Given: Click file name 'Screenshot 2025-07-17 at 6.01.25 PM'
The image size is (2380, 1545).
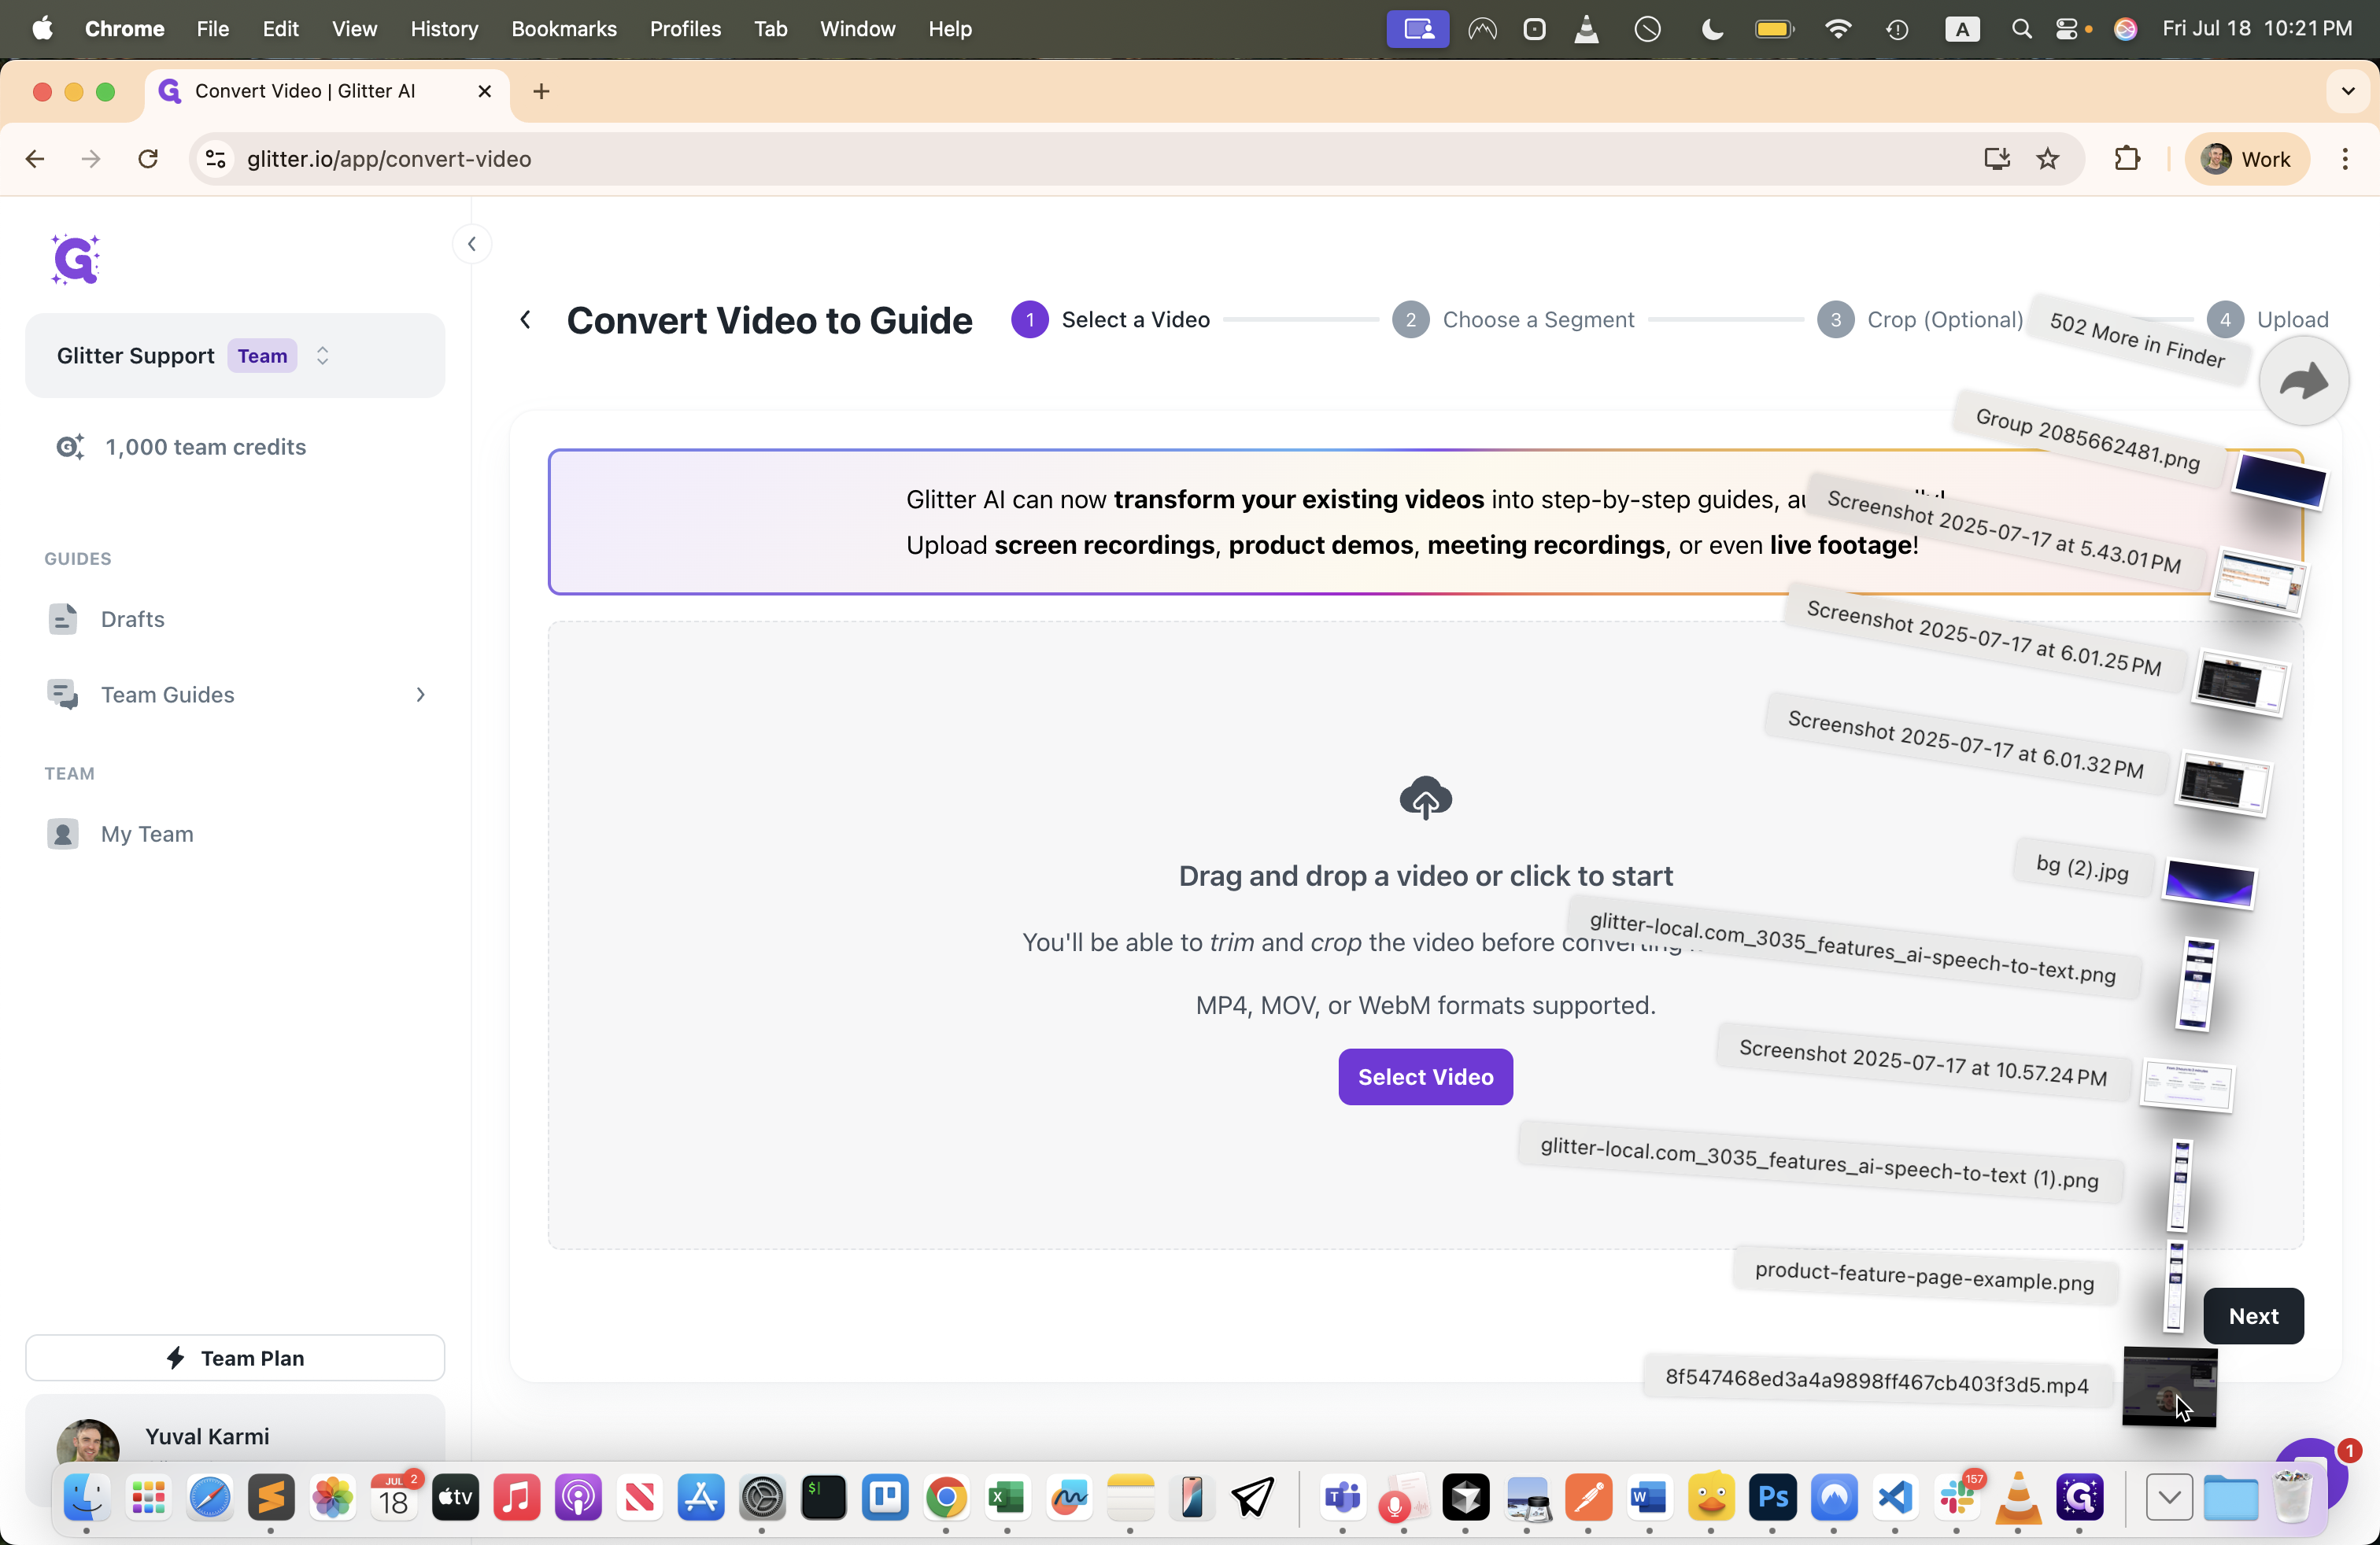Looking at the screenshot, I should pyautogui.click(x=1985, y=637).
